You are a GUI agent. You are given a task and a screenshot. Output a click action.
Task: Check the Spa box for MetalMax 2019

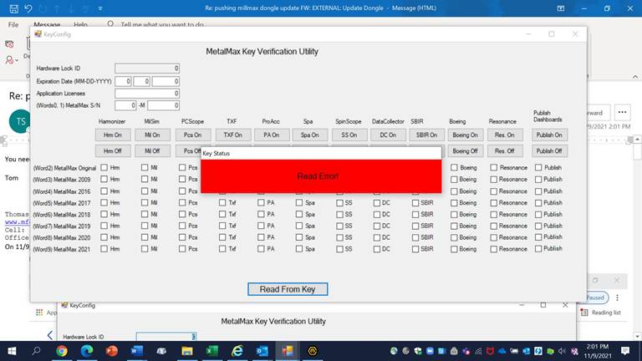point(299,226)
